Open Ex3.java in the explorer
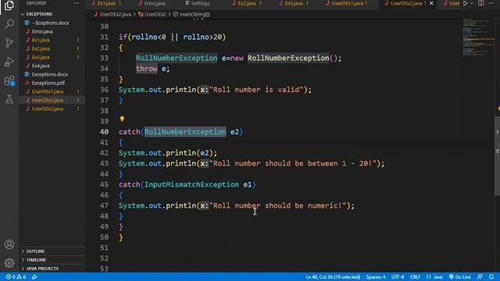This screenshot has width=500, height=281. tap(41, 57)
